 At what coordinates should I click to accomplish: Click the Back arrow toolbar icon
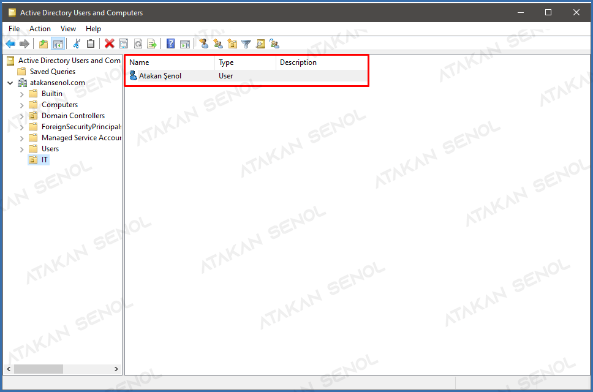tap(10, 44)
